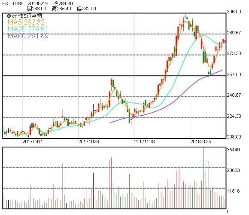Click the 273.33 price axis label
The image size is (249, 215).
coord(234,53)
